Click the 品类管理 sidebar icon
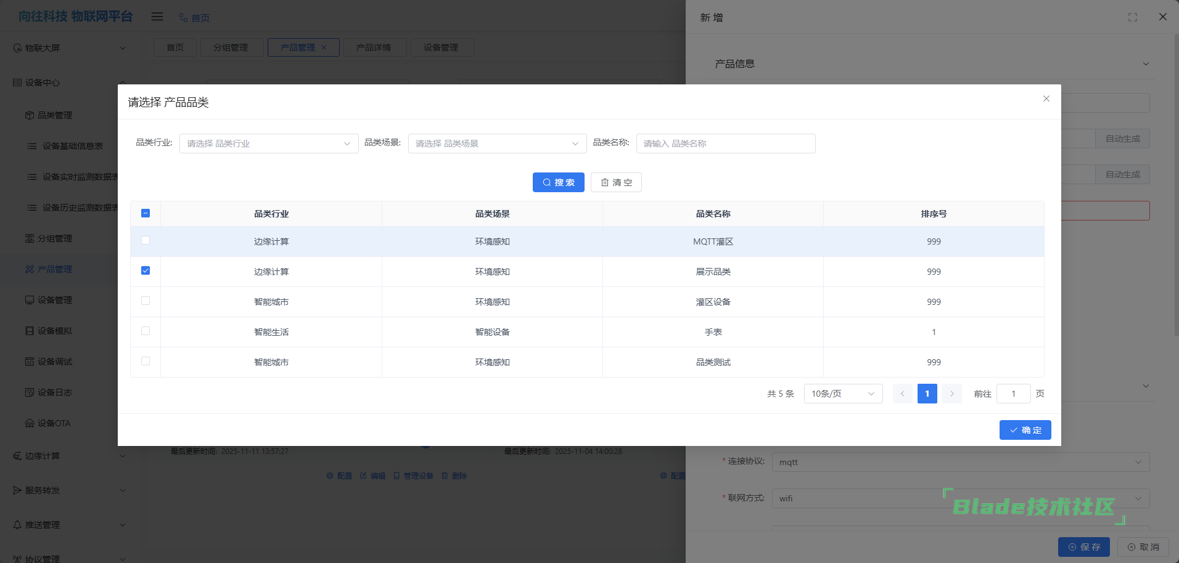The width and height of the screenshot is (1179, 563). click(x=30, y=115)
